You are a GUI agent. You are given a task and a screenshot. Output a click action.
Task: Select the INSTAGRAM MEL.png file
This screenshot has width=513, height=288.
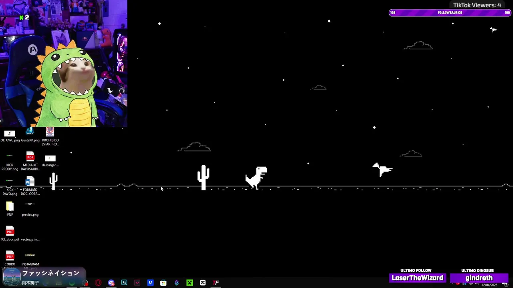30,261
